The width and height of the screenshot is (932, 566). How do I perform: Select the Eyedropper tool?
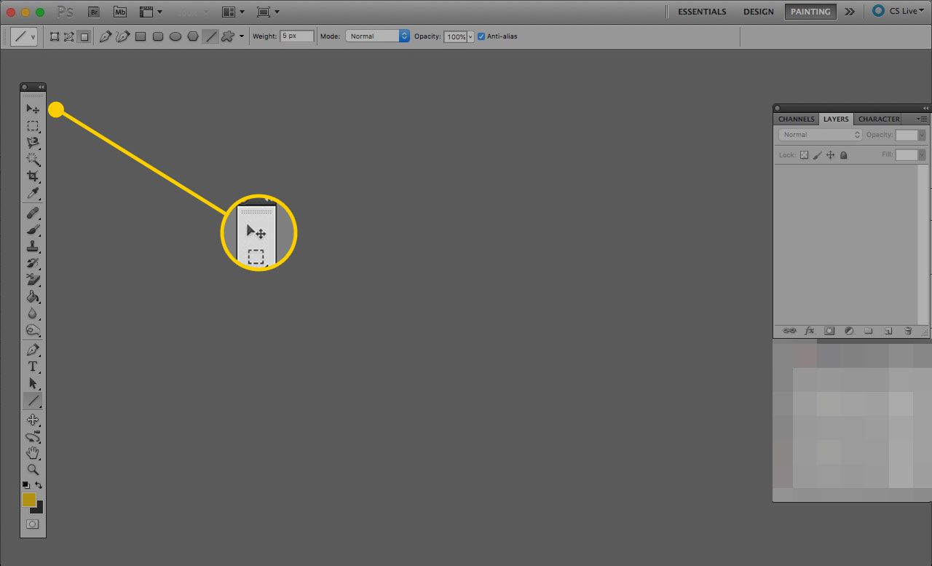click(33, 193)
